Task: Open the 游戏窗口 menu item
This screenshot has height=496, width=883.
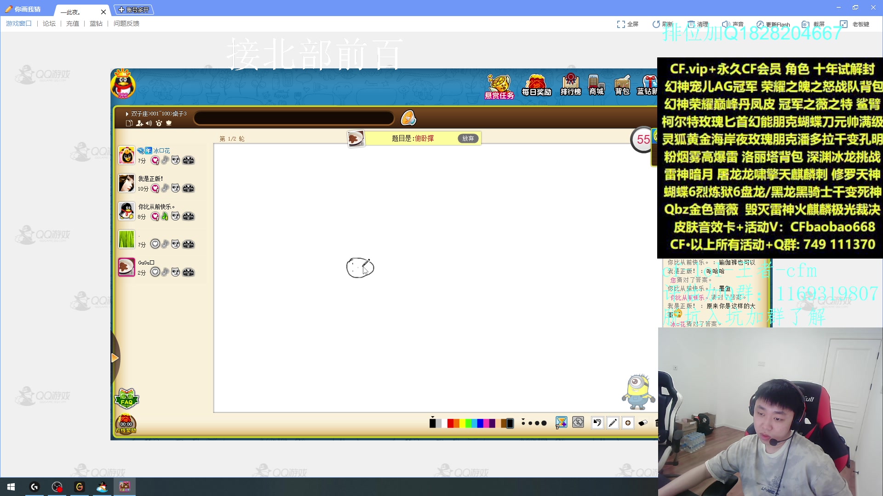Action: pos(18,24)
